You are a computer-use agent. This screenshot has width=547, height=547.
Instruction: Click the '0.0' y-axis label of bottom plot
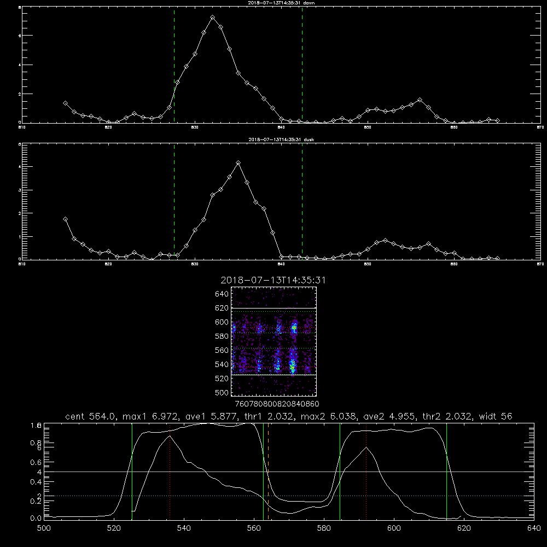coord(36,519)
